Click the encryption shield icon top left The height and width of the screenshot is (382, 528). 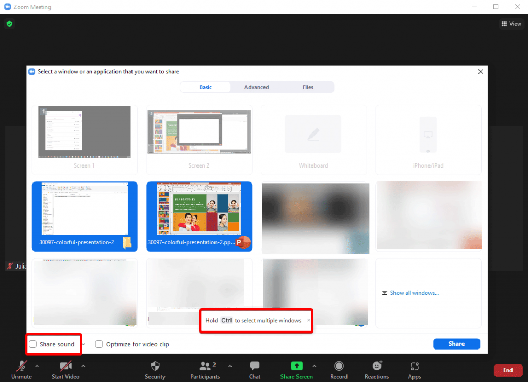[x=9, y=24]
